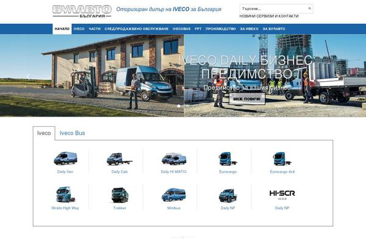Open the Daily Van text link
This screenshot has width=366, height=244.
65,171
